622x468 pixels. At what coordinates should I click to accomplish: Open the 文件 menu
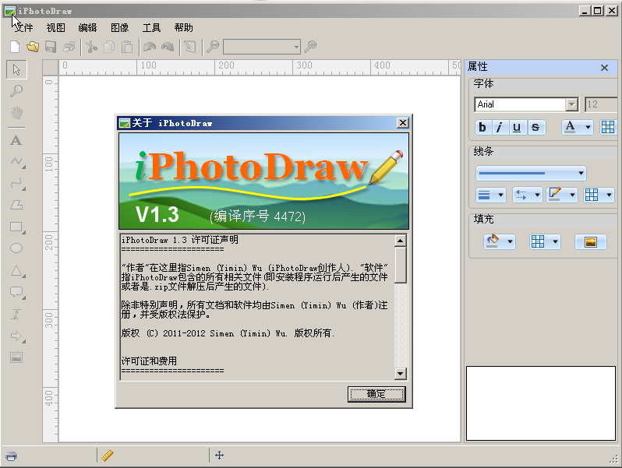tap(24, 28)
